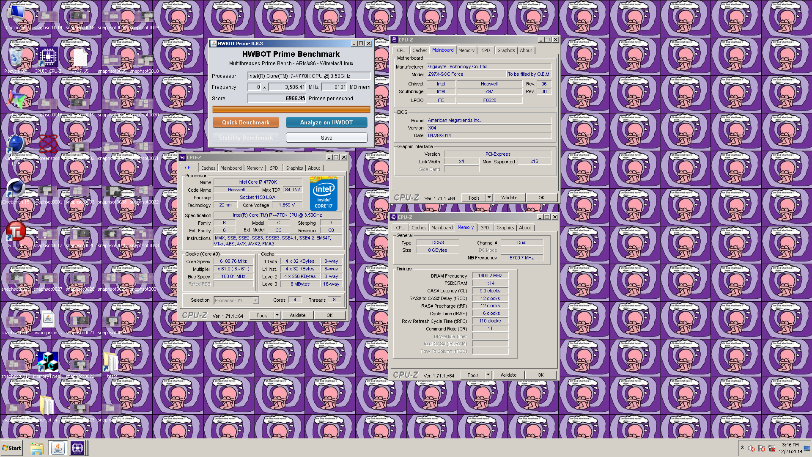Select the snaphsot0034 thumbnail on the desktop
The width and height of the screenshot is (812, 457).
(144, 281)
